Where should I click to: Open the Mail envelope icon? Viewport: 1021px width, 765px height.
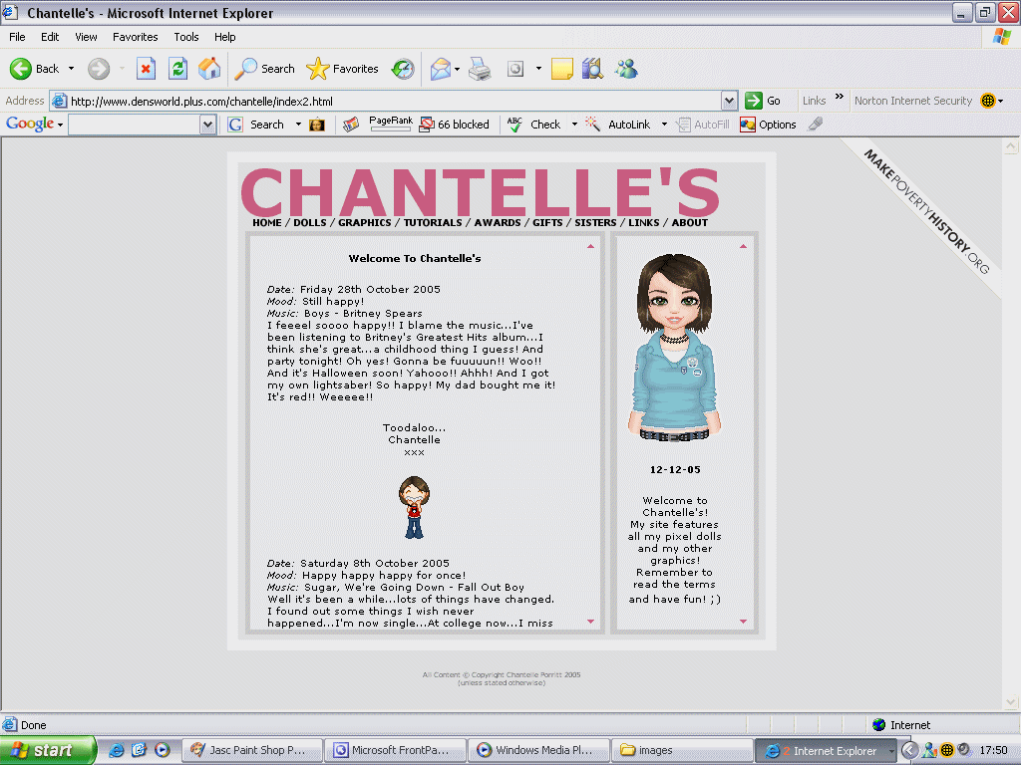click(x=440, y=69)
